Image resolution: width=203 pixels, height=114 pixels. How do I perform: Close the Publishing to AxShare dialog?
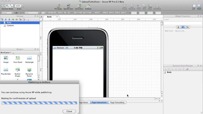point(69,111)
